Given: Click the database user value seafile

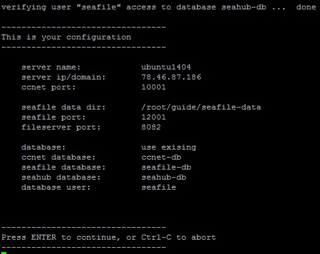Looking at the screenshot, I should coord(159,187).
